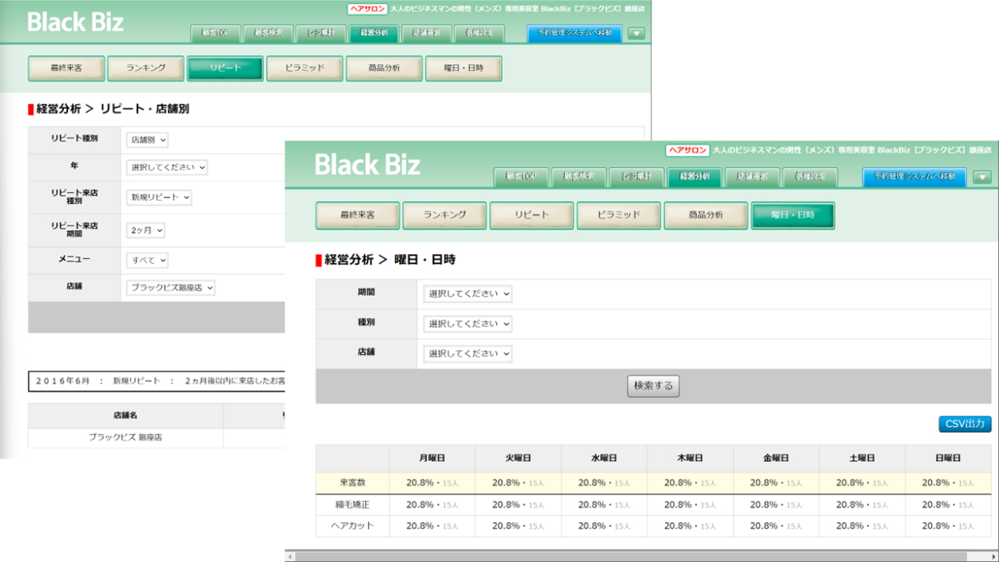Click 予約管理システムへ移動 in the front window
The width and height of the screenshot is (999, 562).
tap(914, 177)
